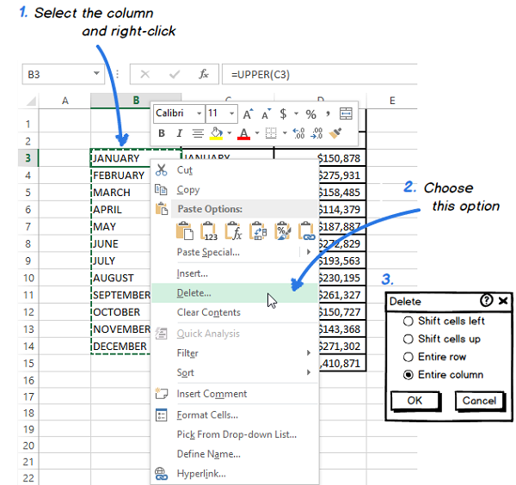Viewport: 516px width, 485px height.
Task: Open the accounting format dropdown arrow
Action: 296,114
